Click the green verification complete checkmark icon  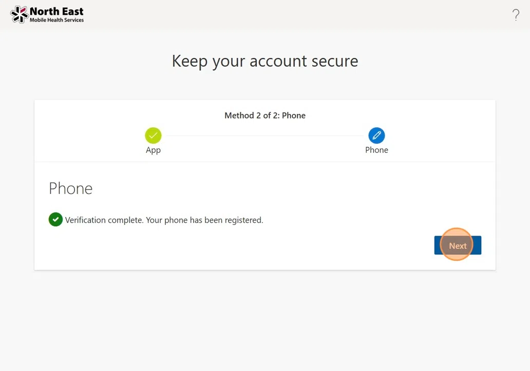click(x=55, y=220)
